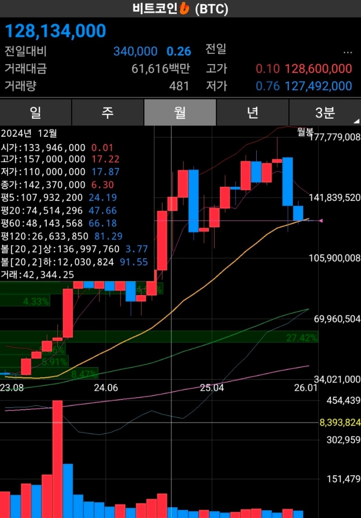The height and width of the screenshot is (518, 361).
Task: Tap the high price 128,600,000
Action: point(319,69)
